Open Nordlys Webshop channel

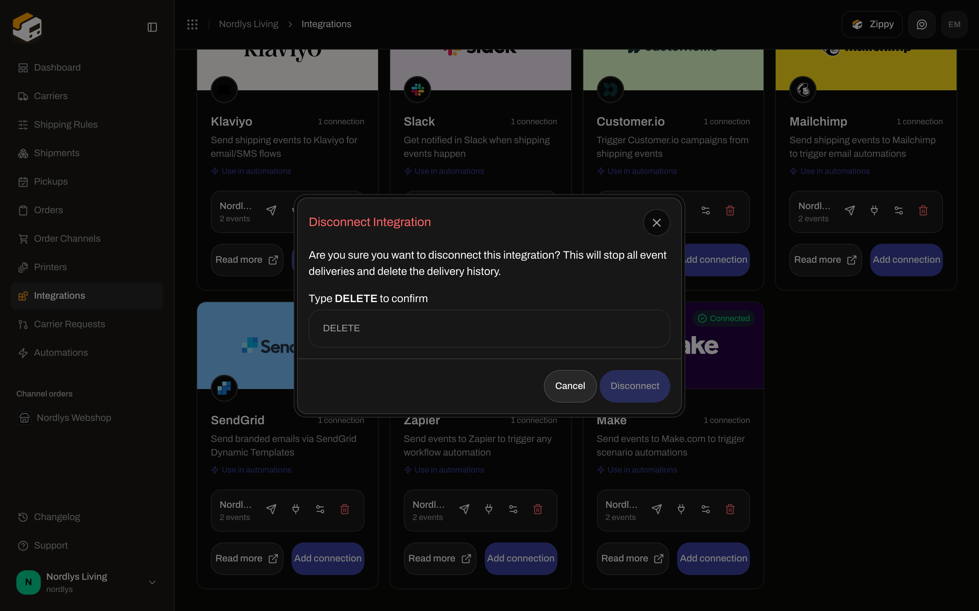(87, 418)
